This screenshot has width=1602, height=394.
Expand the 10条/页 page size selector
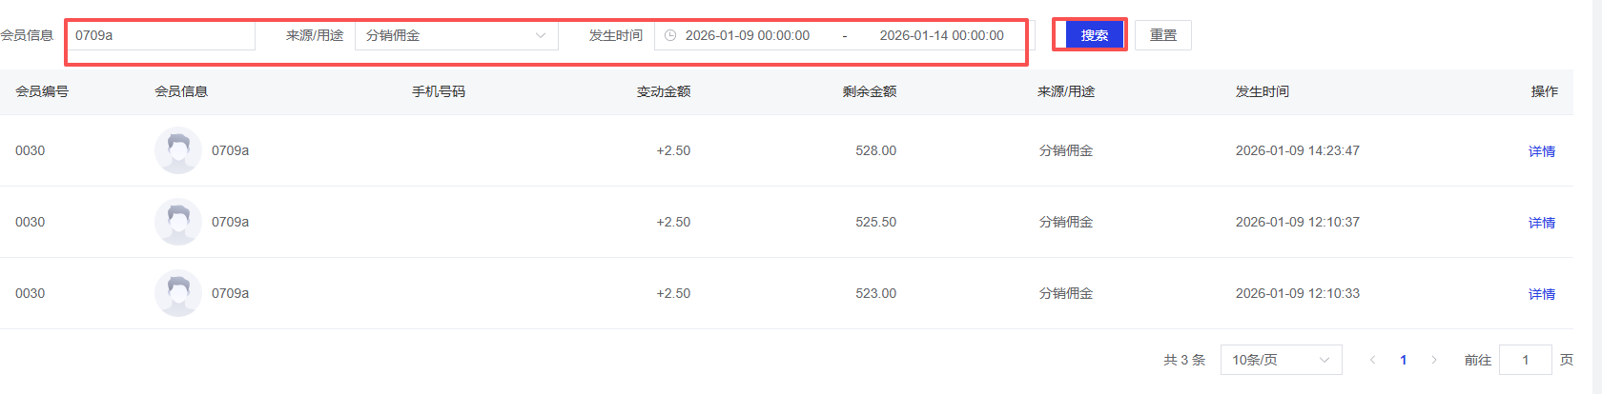point(1281,360)
